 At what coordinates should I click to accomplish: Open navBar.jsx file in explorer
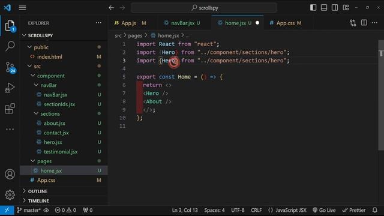tap(64, 95)
